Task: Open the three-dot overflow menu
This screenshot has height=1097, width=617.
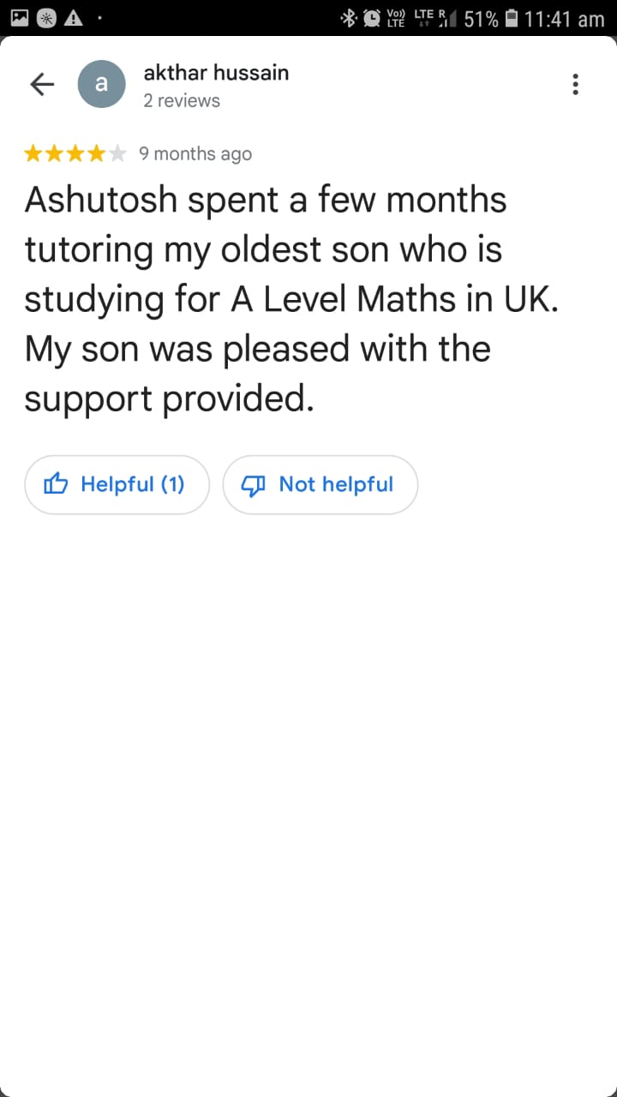Action: point(575,84)
